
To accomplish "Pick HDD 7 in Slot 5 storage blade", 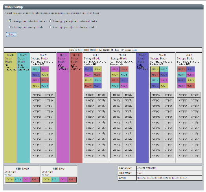I will coord(97,69).
